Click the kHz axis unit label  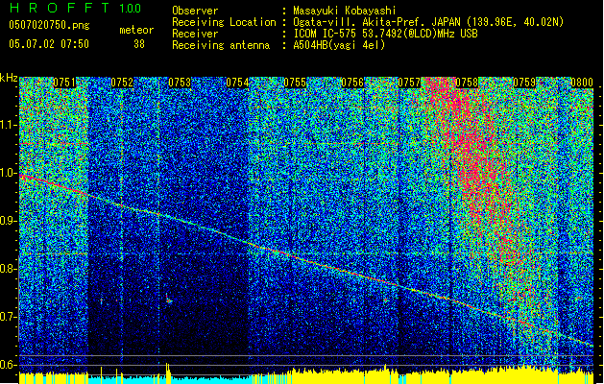[9, 78]
